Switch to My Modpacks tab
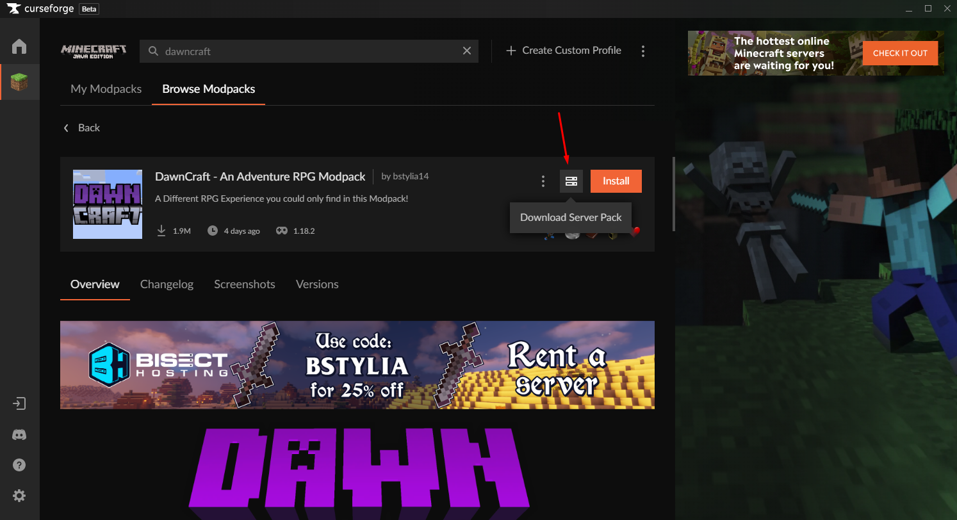Viewport: 957px width, 520px height. 106,89
